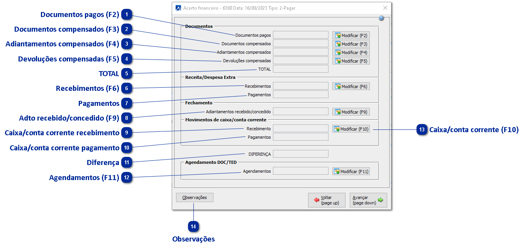Click the 'Fechamento' group title text
This screenshot has height=250, width=525.
pos(199,103)
